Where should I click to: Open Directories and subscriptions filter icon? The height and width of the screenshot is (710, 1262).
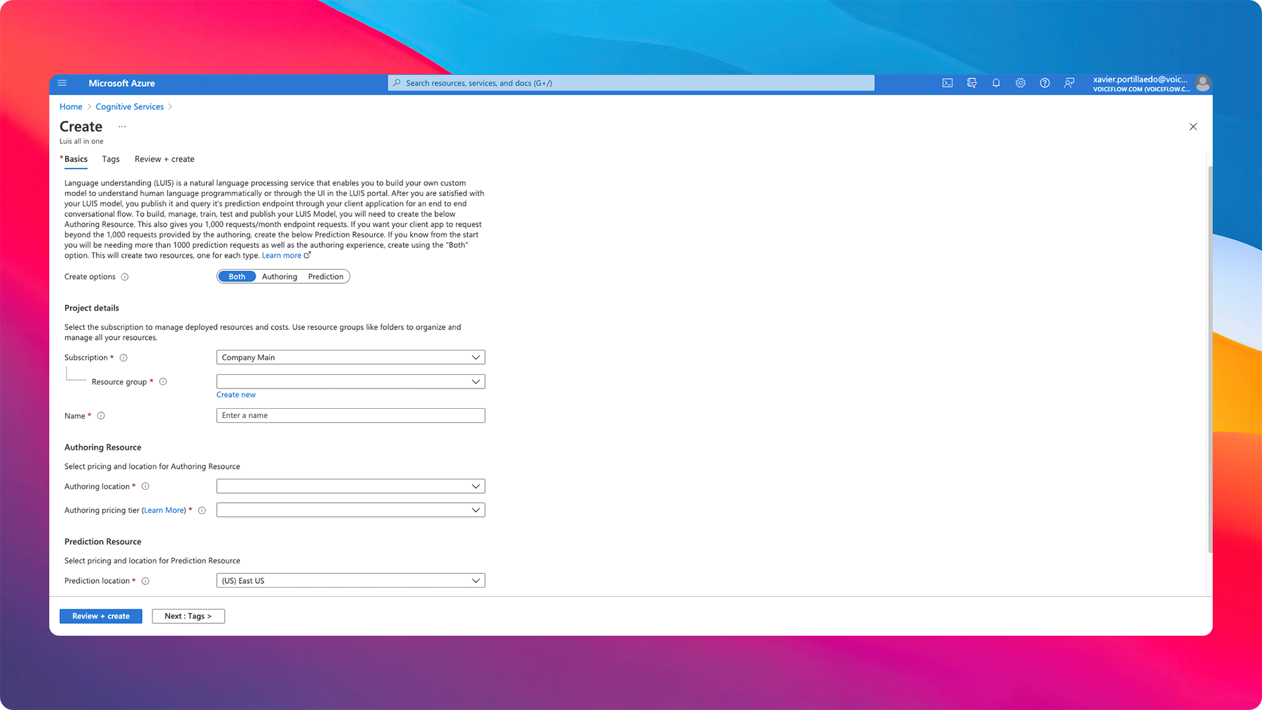pos(971,83)
